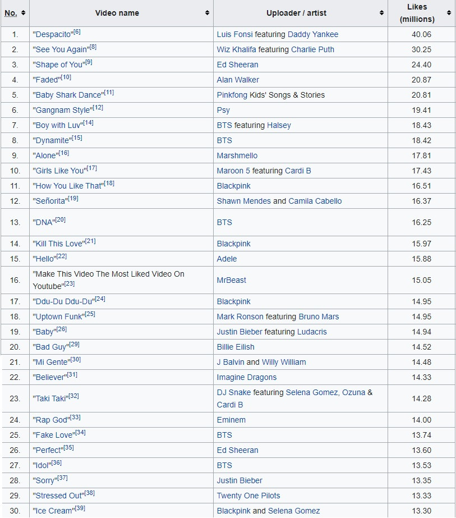Open the "Taki Taki" link
Screen dimensions: 456x518
[x=50, y=399]
